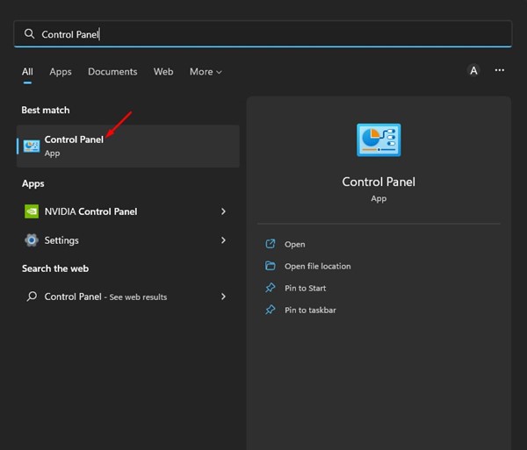Click the NVIDIA Control Panel icon
This screenshot has width=527, height=450.
[32, 211]
